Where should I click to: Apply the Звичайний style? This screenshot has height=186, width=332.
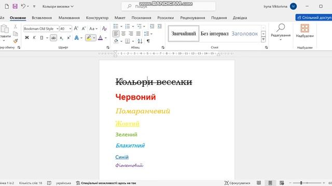pos(184,34)
